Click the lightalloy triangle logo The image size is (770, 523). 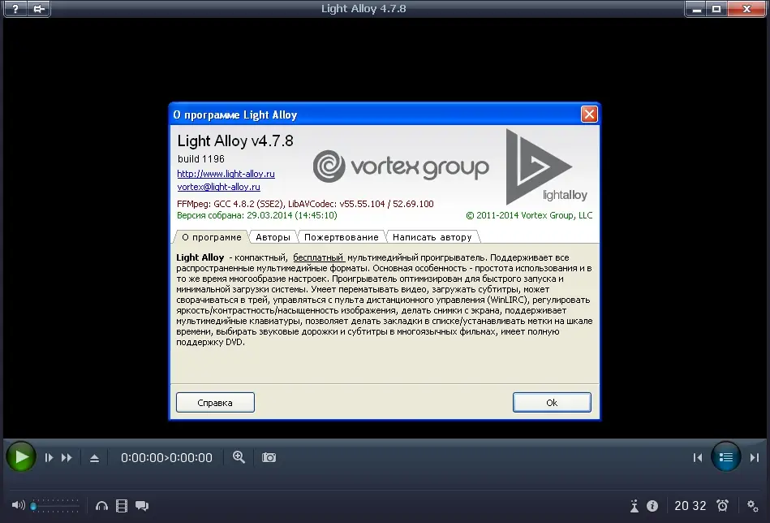[546, 166]
